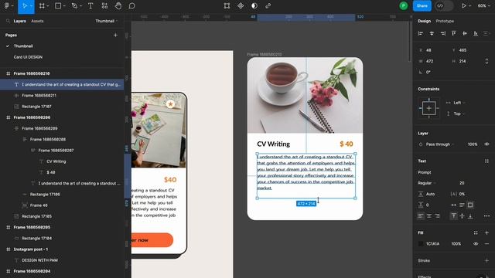Click the X position field
This screenshot has height=278, width=495.
pos(432,50)
